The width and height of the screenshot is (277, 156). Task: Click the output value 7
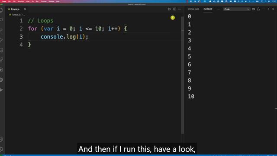click(x=190, y=72)
